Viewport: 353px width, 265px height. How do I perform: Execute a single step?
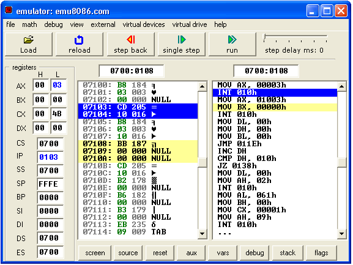182,44
